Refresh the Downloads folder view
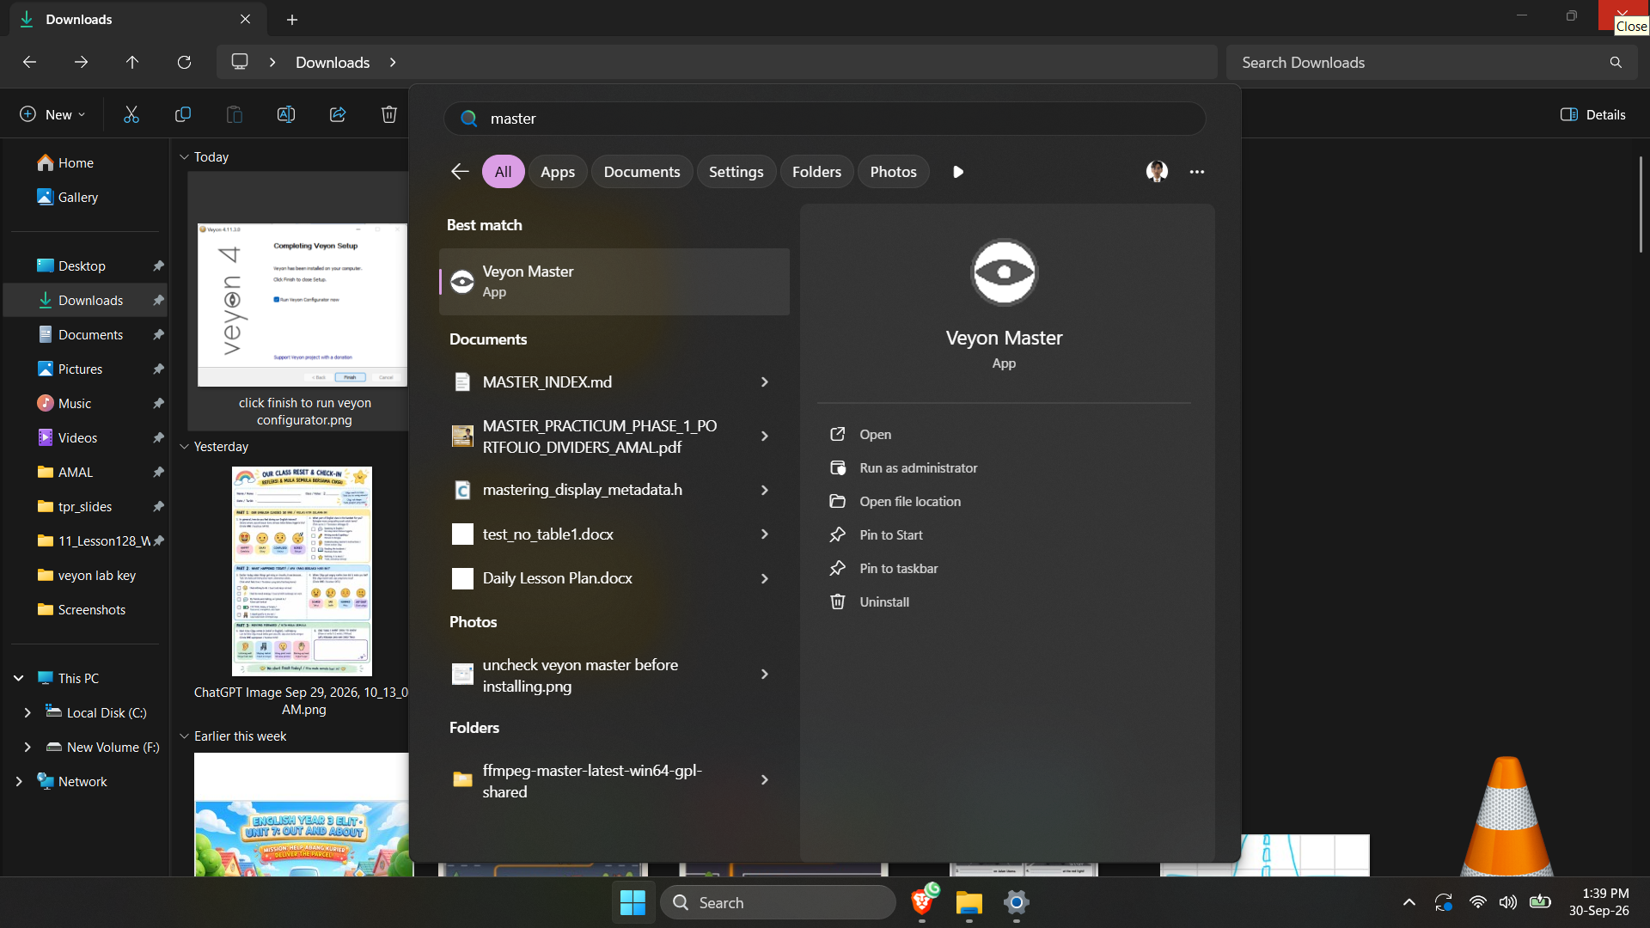 (184, 62)
